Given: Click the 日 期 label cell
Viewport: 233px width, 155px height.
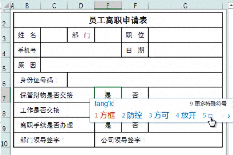Looking at the screenshot, I should click(135, 50).
